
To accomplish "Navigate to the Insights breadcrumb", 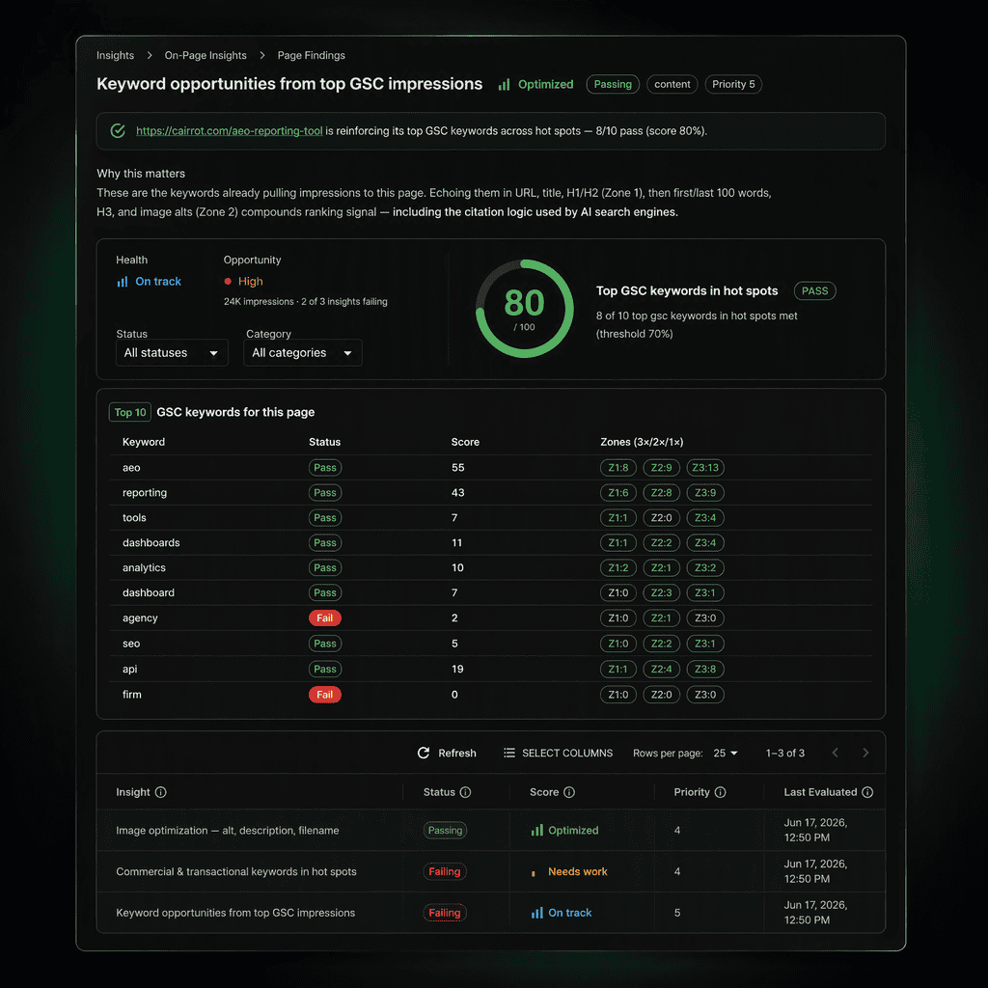I will point(116,55).
